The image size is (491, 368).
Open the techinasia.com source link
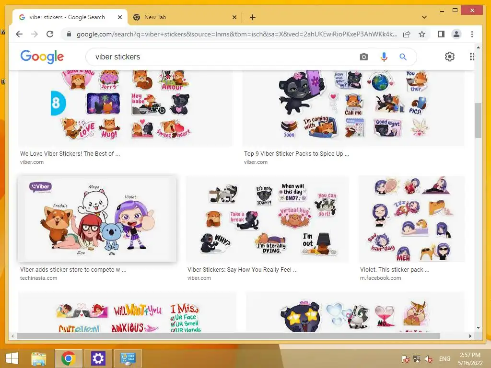(38, 278)
